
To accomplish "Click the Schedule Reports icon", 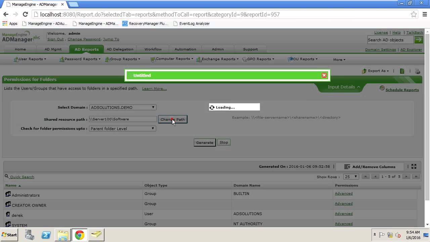I will (382, 88).
